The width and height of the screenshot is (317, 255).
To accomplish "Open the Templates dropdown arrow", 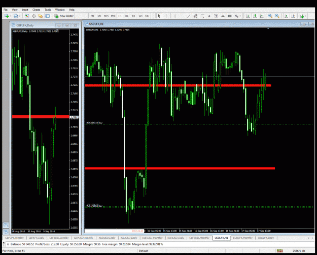I will 305,16.
